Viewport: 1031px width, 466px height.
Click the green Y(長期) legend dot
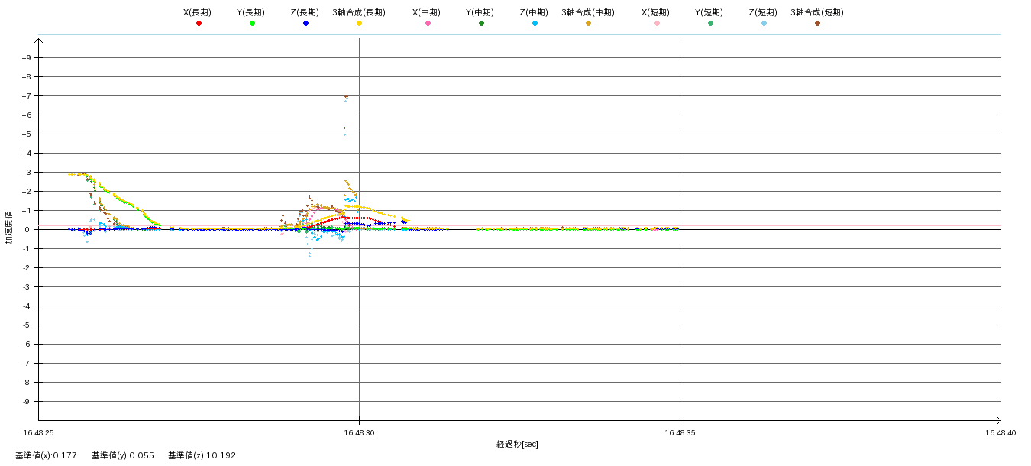252,24
